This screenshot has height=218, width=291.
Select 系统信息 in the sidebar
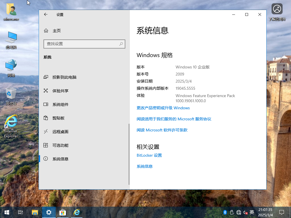pyautogui.click(x=84, y=159)
